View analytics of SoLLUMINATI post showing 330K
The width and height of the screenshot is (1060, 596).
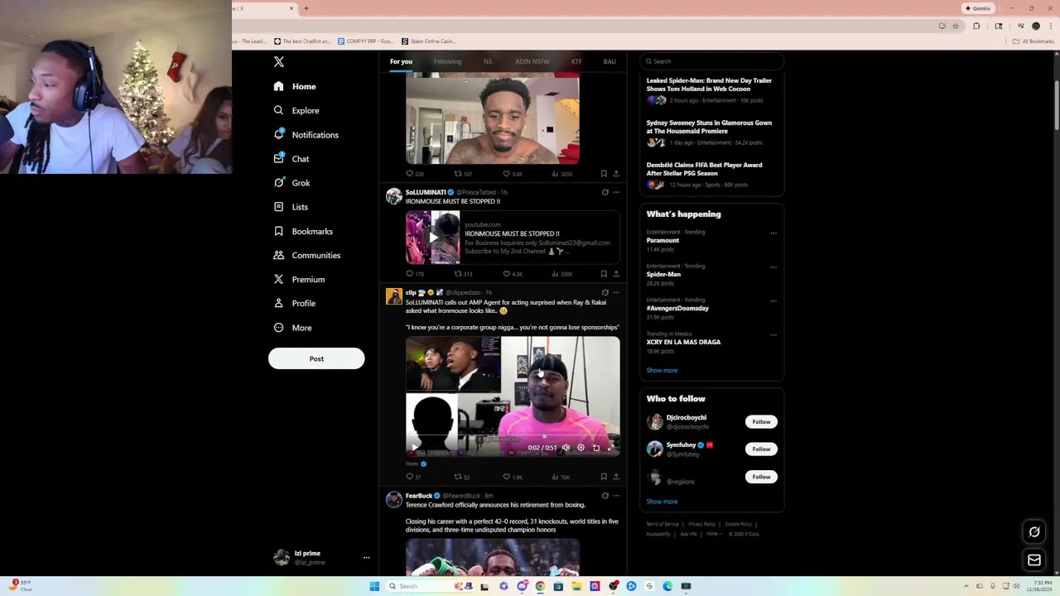click(x=561, y=274)
